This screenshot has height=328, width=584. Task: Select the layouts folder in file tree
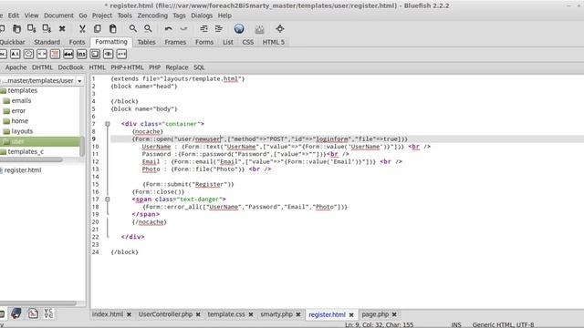pos(22,131)
